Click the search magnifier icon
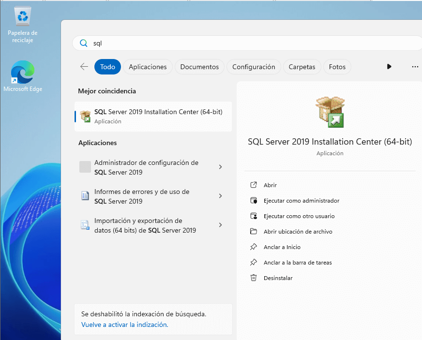 84,43
